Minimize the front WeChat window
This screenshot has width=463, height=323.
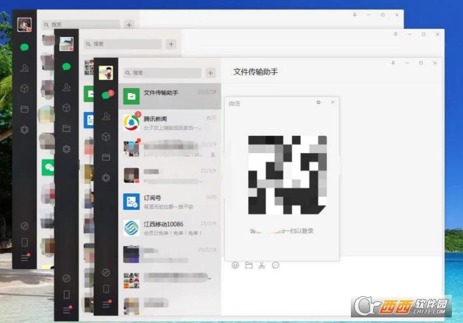(x=407, y=63)
